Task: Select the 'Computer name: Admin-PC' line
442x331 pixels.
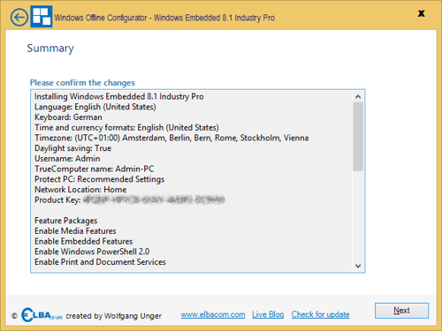Action: click(95, 169)
